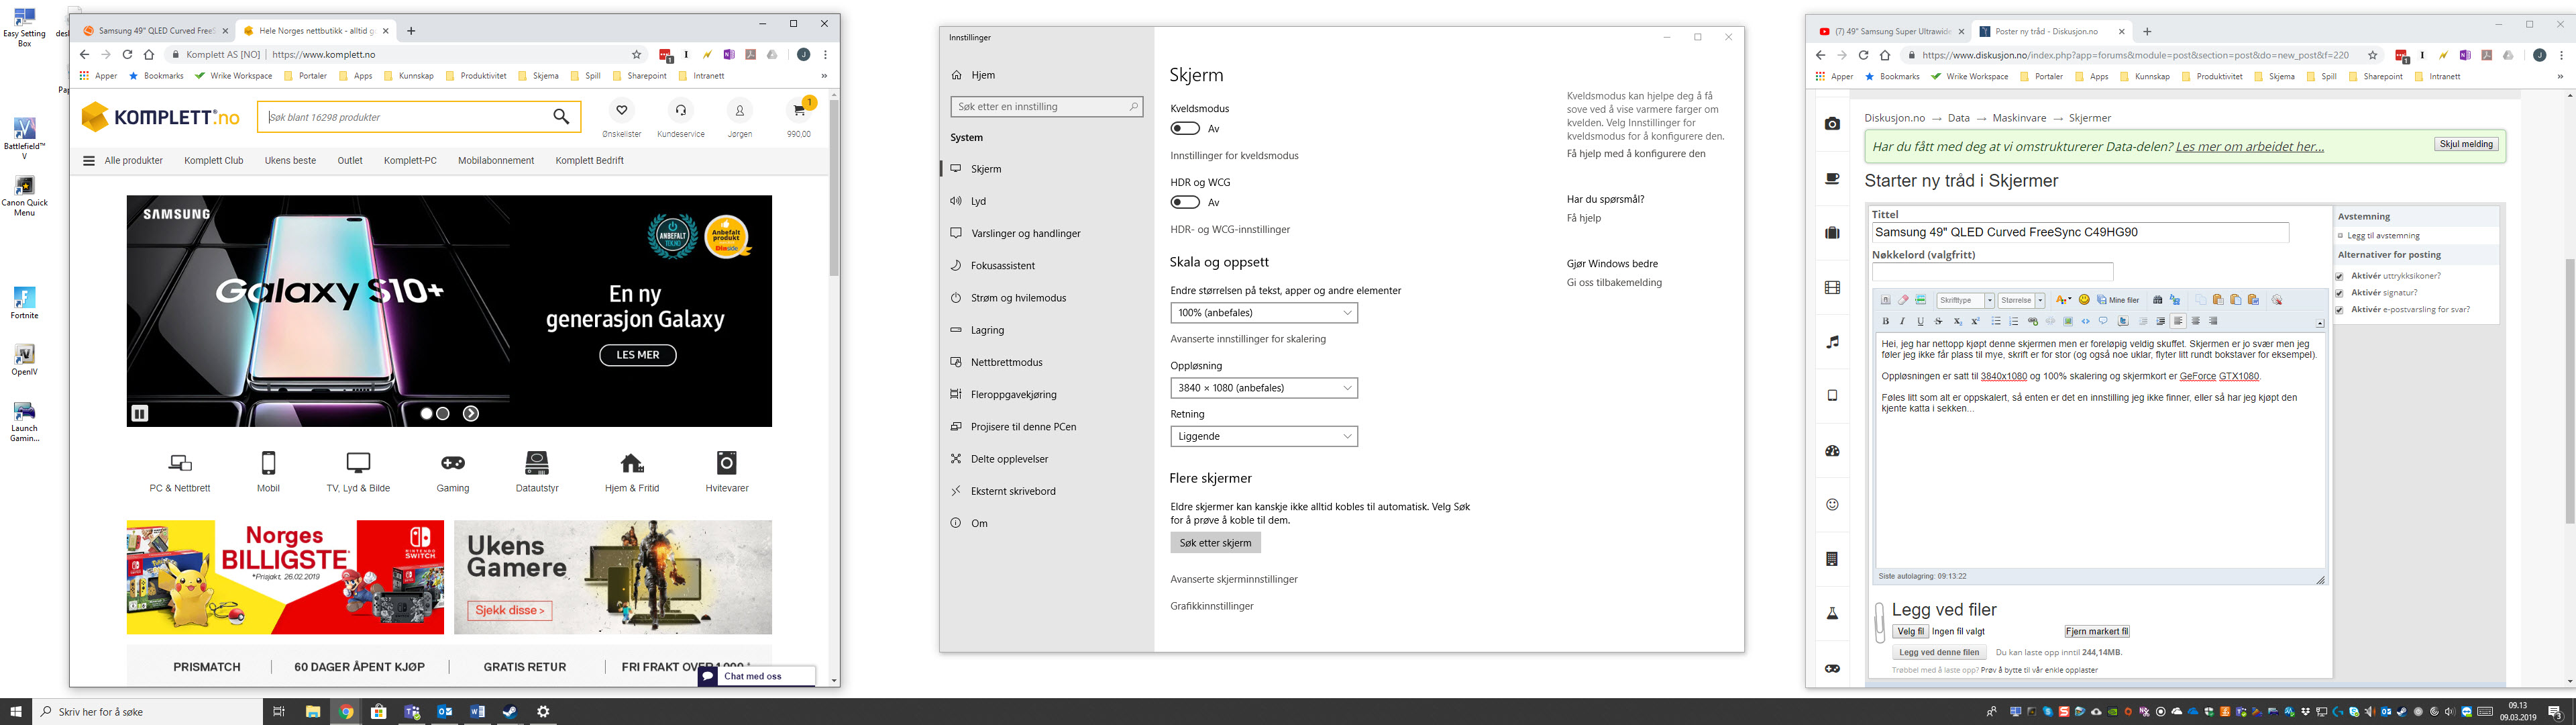This screenshot has height=725, width=2576.
Task: Click the eraser remove-format icon
Action: (x=1904, y=299)
